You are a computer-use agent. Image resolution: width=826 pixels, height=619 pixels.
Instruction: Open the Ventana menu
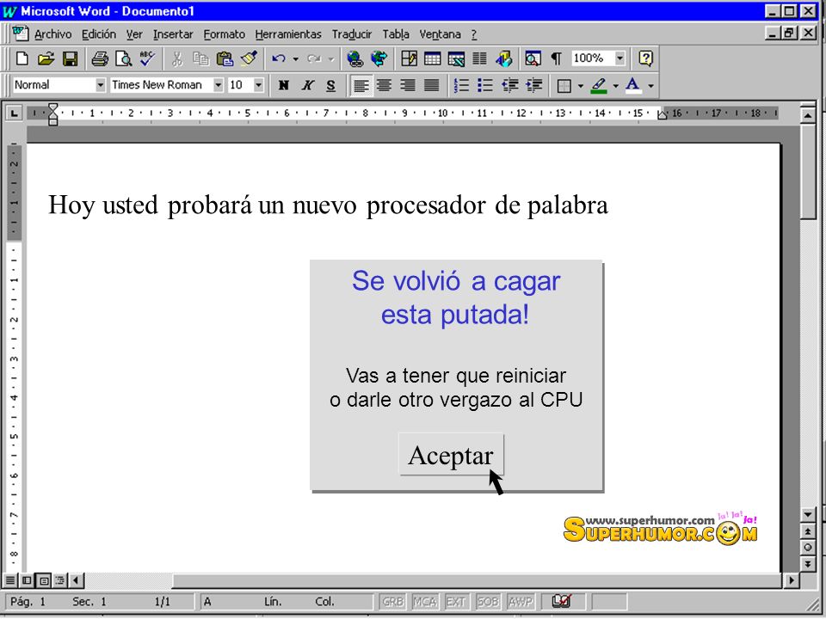(440, 34)
